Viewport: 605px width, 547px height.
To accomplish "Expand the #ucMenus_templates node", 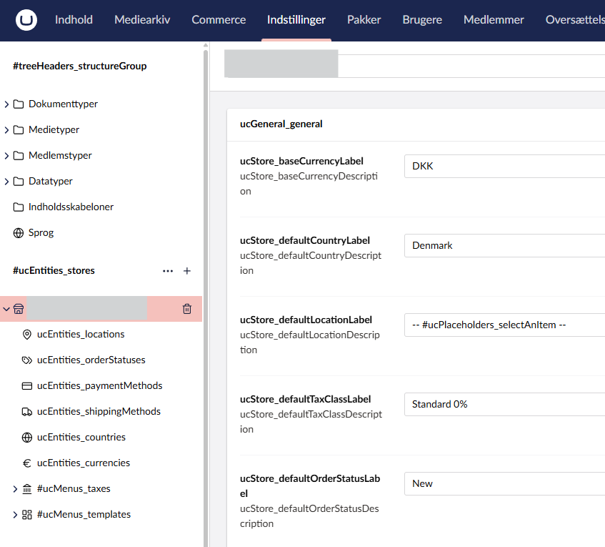I will click(16, 515).
